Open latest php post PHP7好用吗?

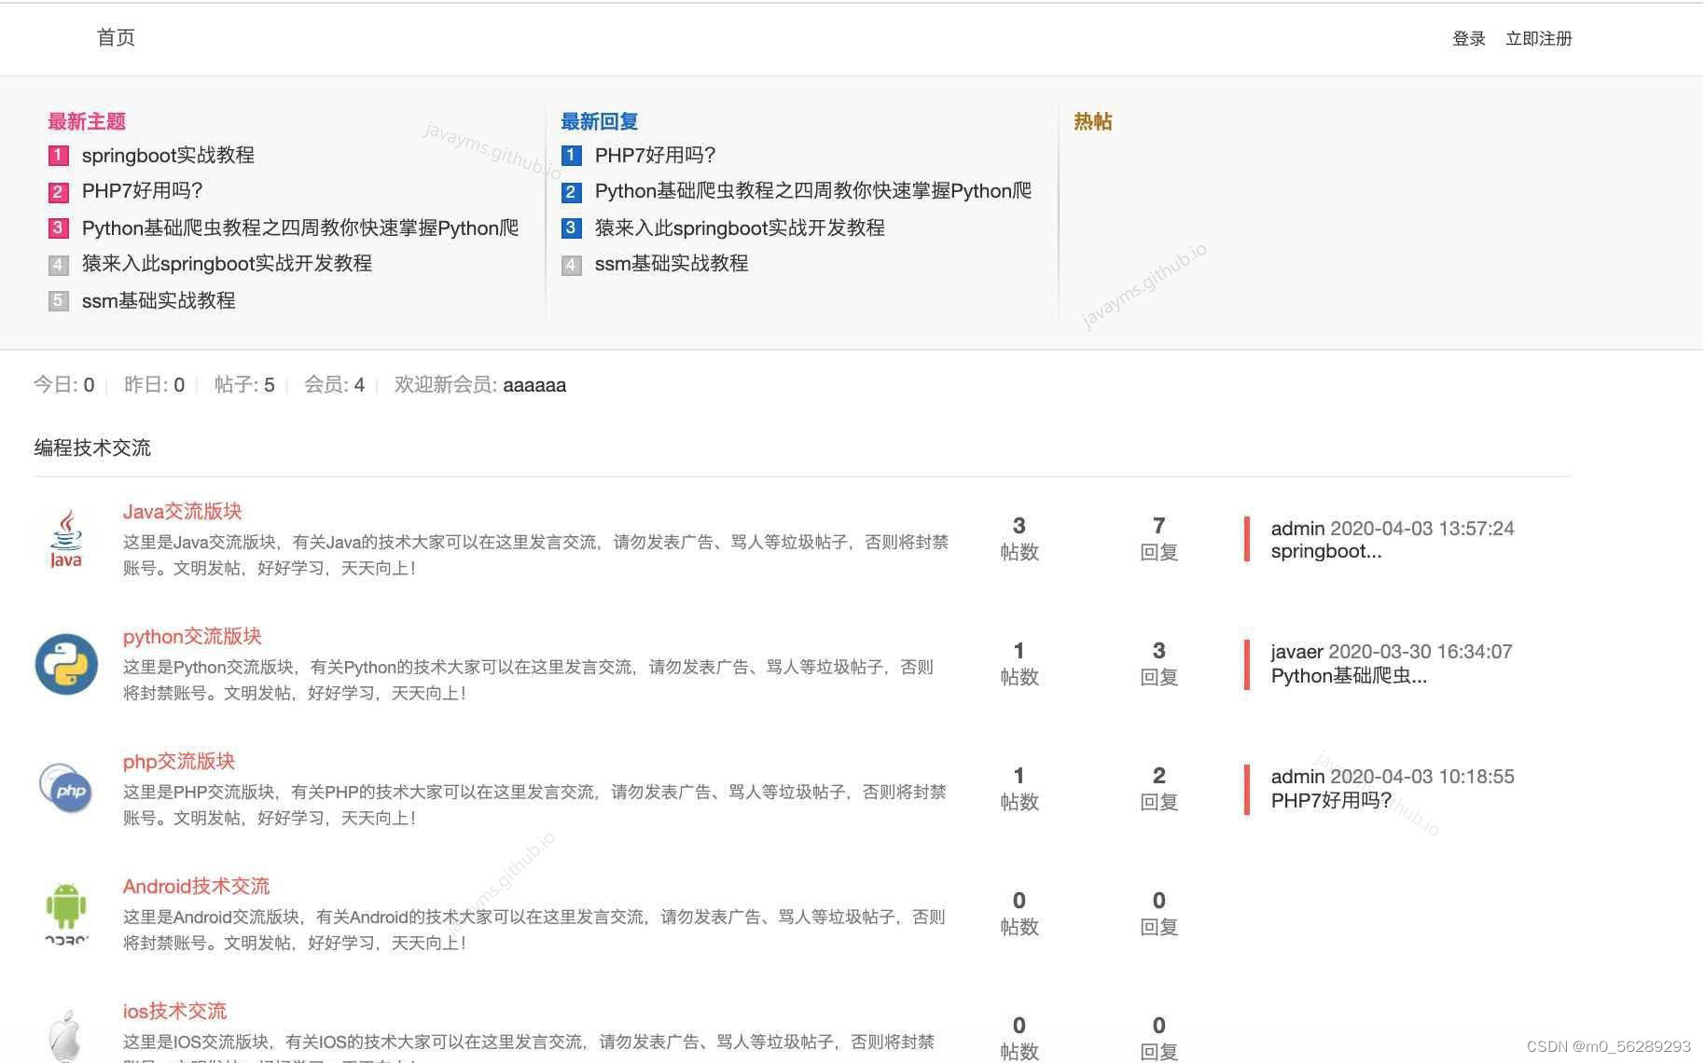click(1331, 800)
